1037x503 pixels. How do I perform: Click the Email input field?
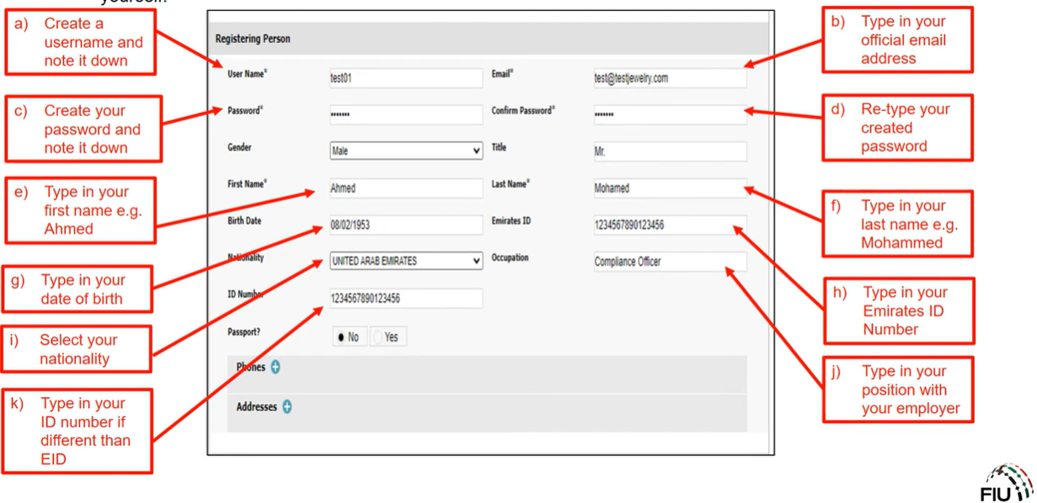[x=670, y=78]
